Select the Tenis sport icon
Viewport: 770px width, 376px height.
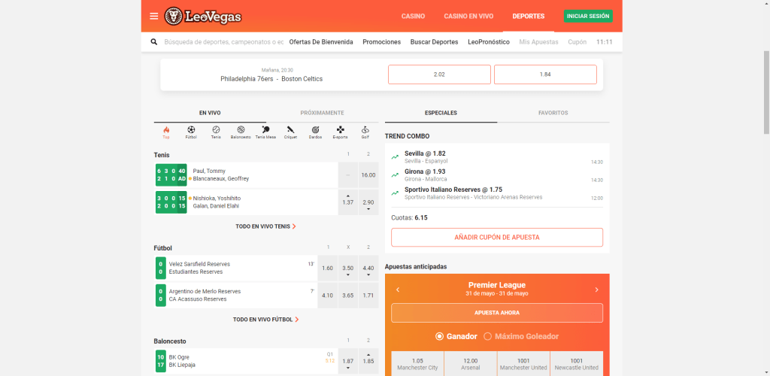[216, 132]
